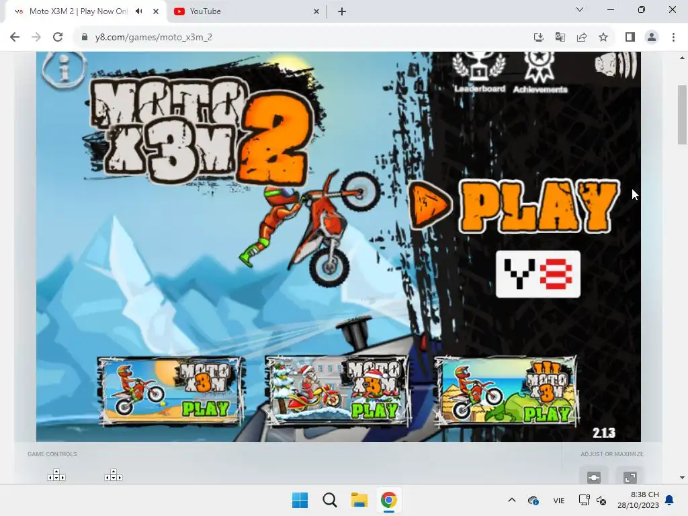
Task: Click the scrollbar up arrow
Action: point(682,58)
